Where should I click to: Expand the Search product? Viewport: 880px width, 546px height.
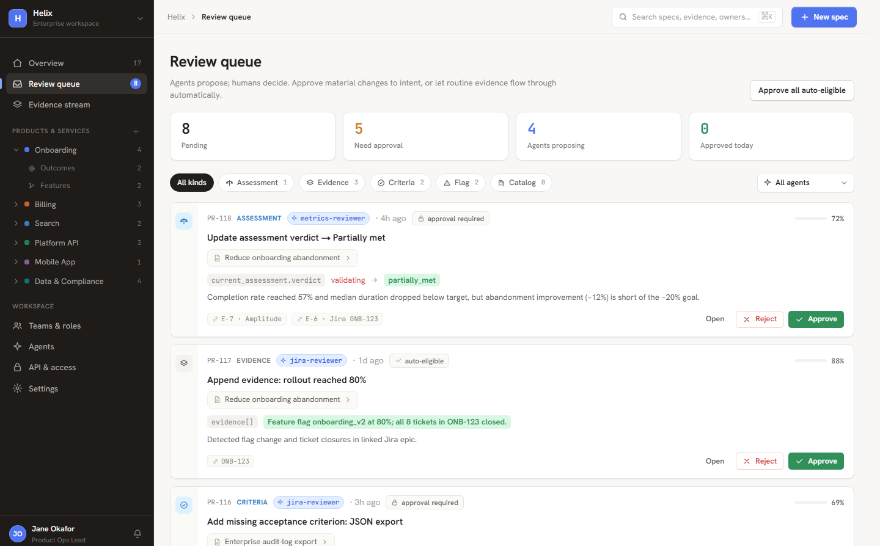[16, 224]
